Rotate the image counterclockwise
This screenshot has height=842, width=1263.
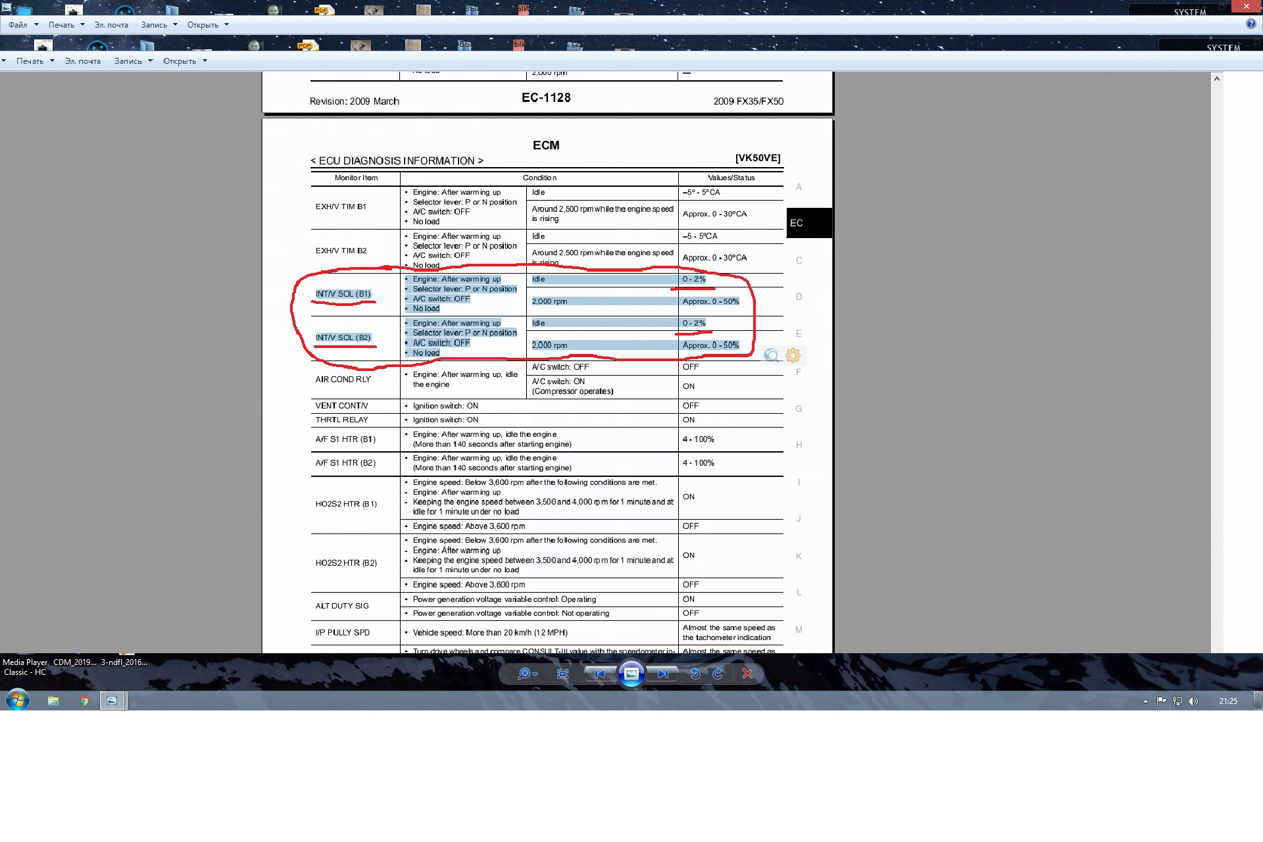click(695, 674)
